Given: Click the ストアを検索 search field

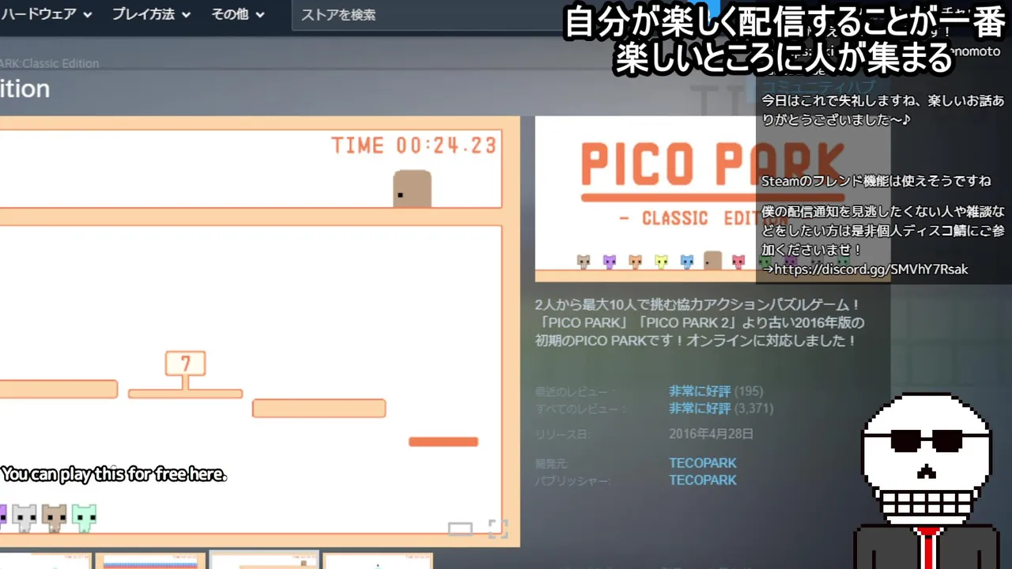Looking at the screenshot, I should point(427,15).
